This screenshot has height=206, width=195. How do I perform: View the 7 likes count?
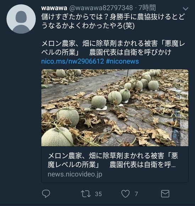pos(136,194)
